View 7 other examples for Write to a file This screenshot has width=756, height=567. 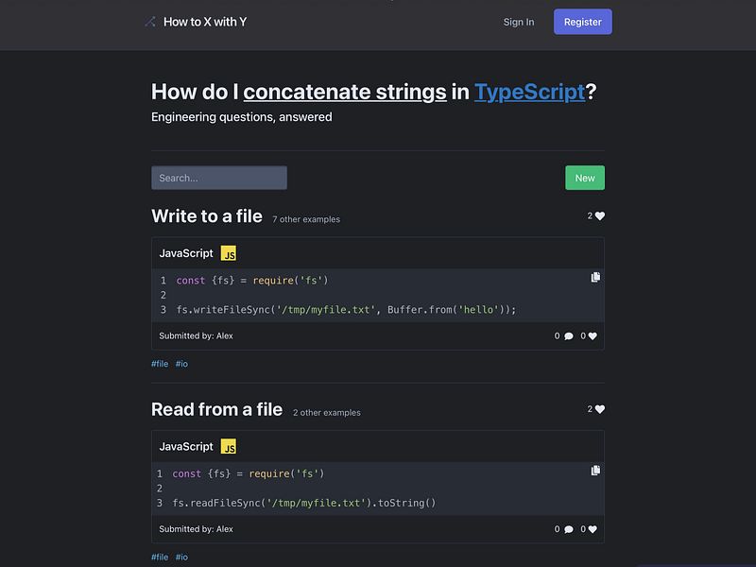click(306, 219)
